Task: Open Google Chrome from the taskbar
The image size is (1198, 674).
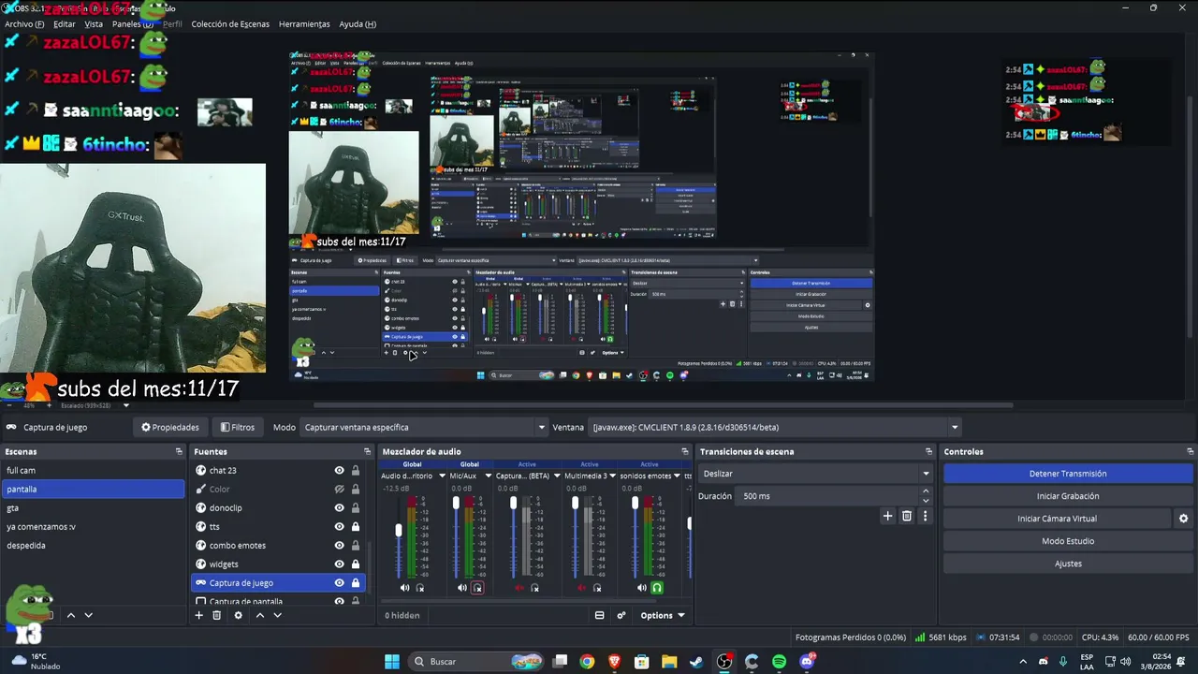Action: point(587,662)
